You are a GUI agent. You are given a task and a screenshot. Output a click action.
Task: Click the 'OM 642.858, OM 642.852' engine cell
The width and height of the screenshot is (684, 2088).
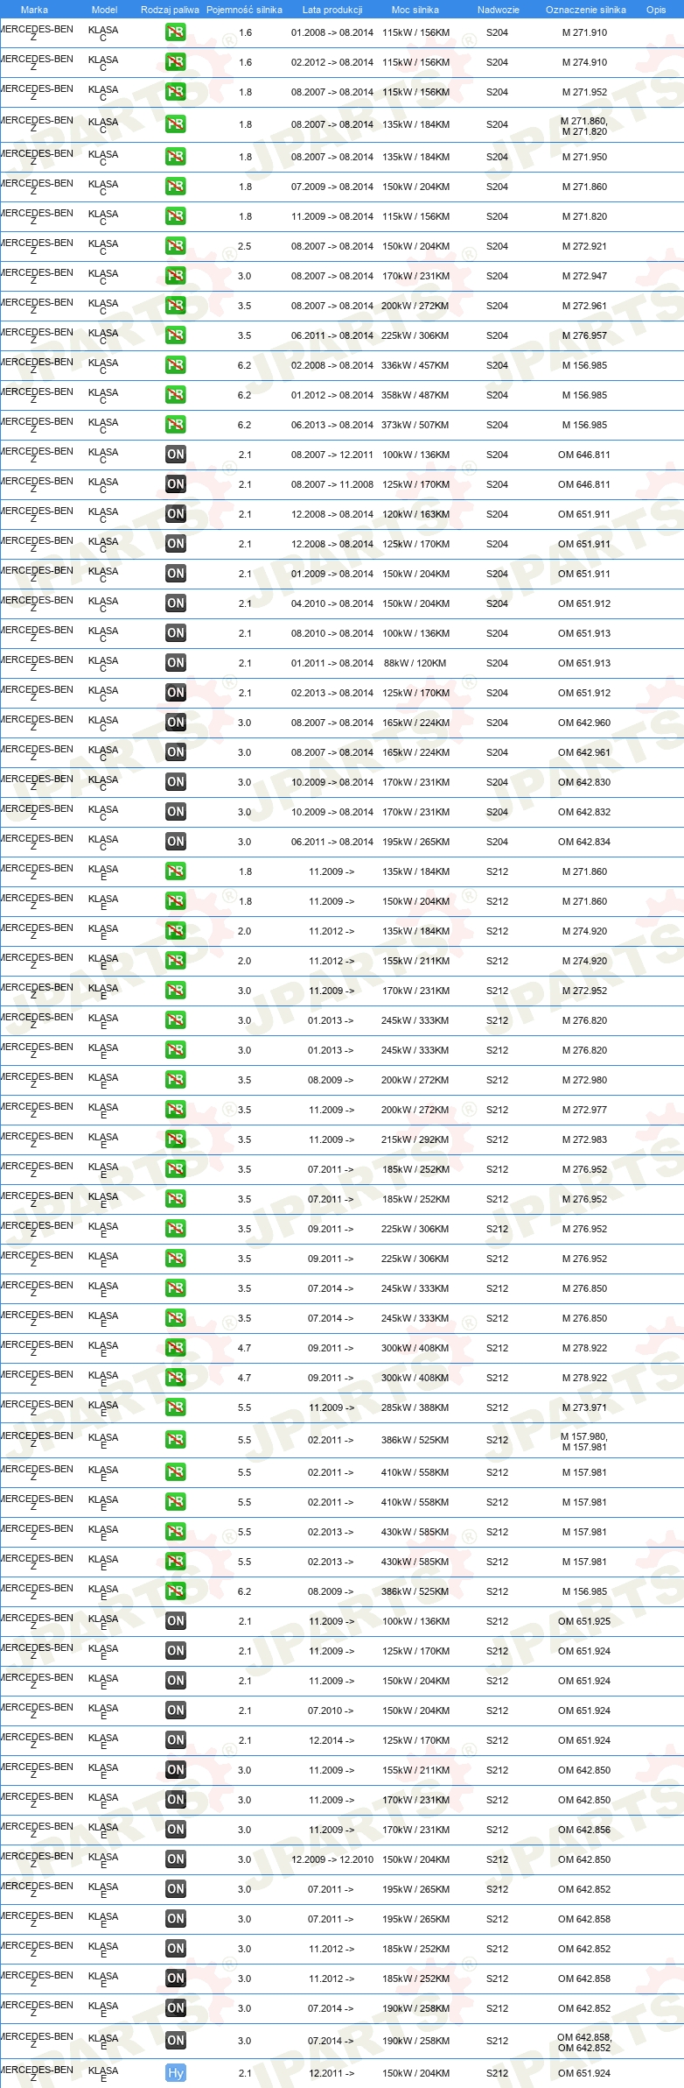point(584,2042)
